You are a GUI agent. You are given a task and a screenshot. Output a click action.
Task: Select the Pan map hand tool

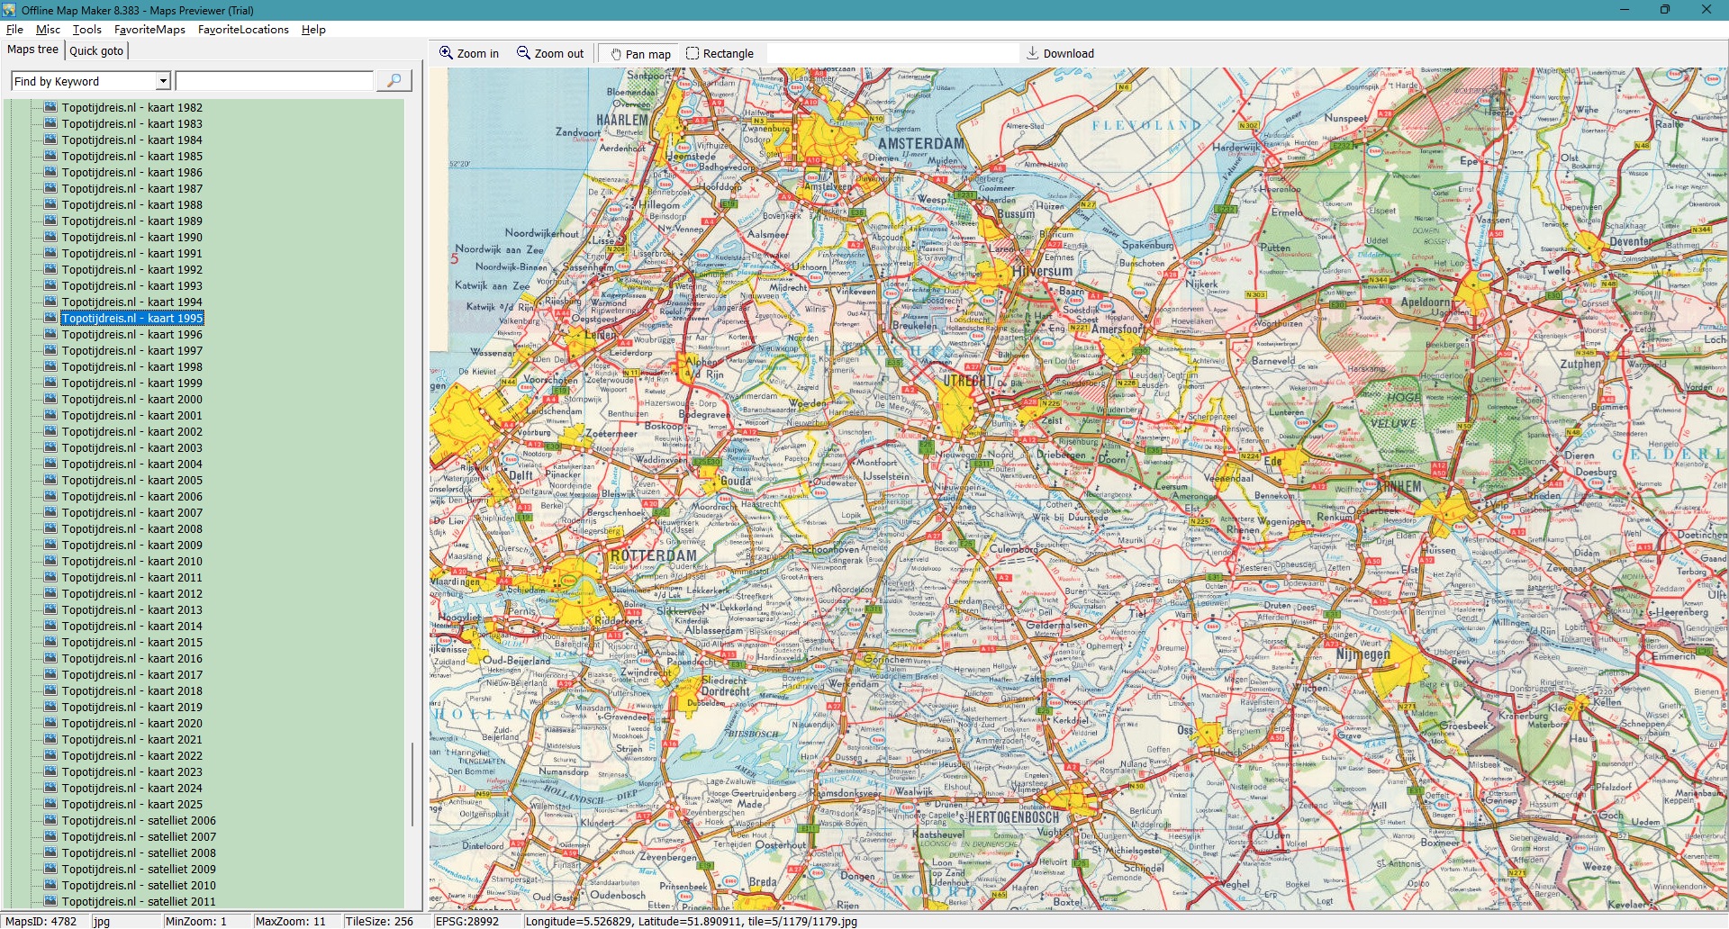point(617,54)
